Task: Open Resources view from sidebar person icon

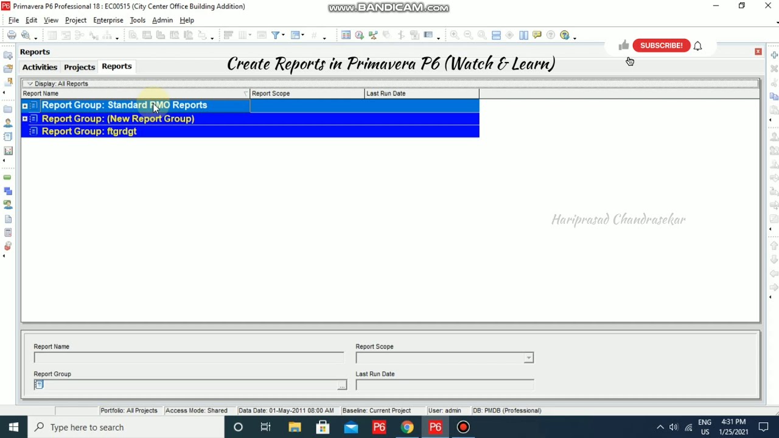Action: click(x=8, y=123)
